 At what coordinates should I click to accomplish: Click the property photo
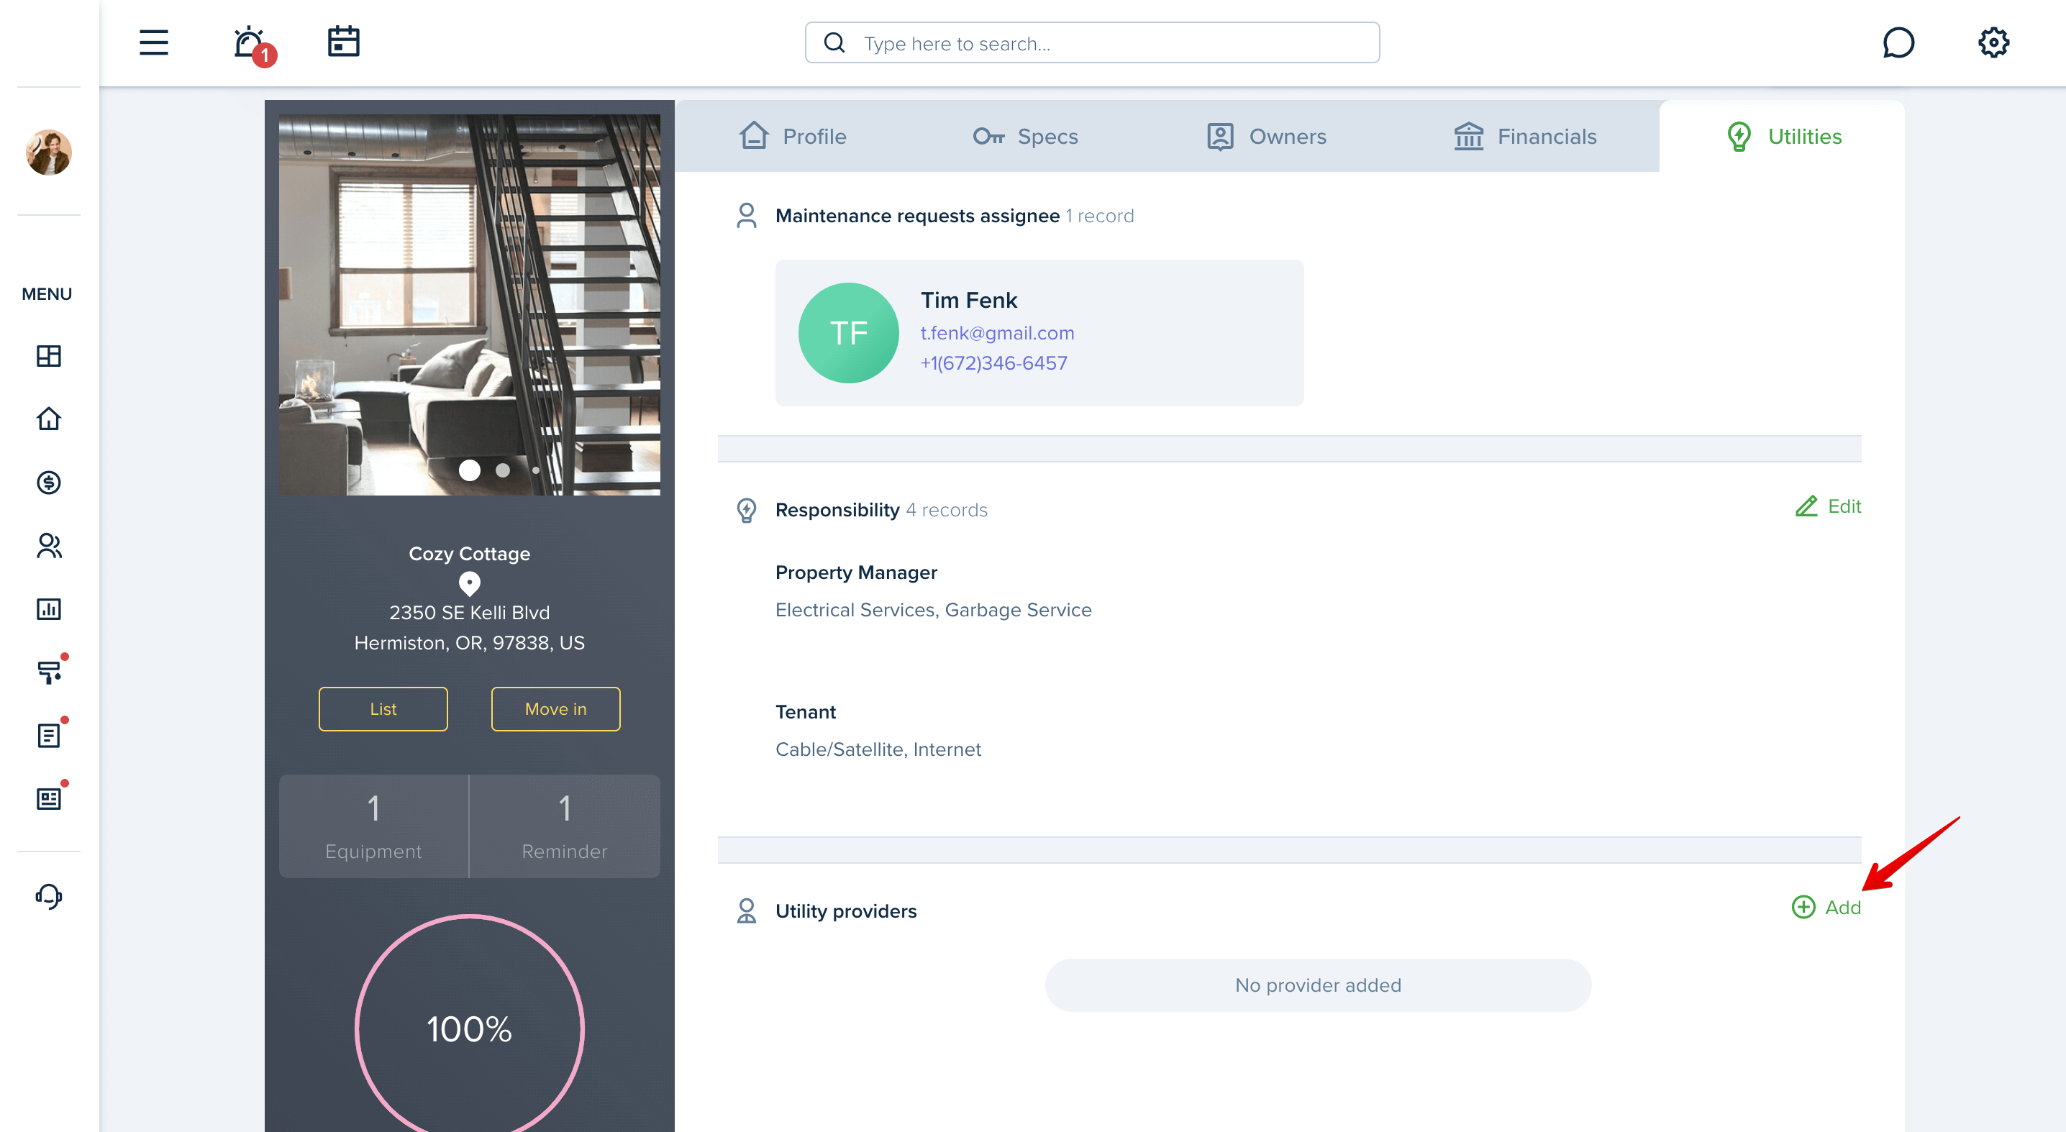pos(470,305)
